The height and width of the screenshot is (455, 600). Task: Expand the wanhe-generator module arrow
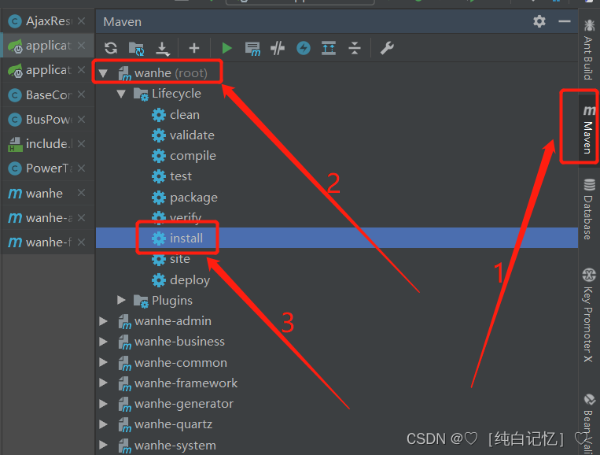(x=103, y=404)
